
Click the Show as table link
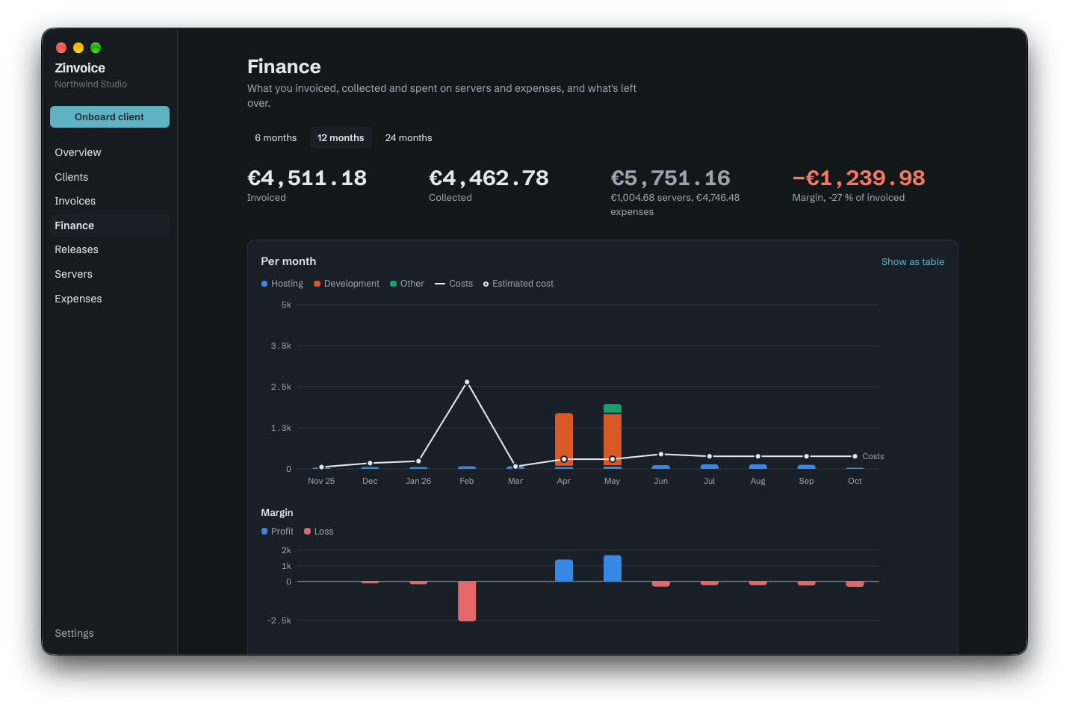(x=913, y=262)
